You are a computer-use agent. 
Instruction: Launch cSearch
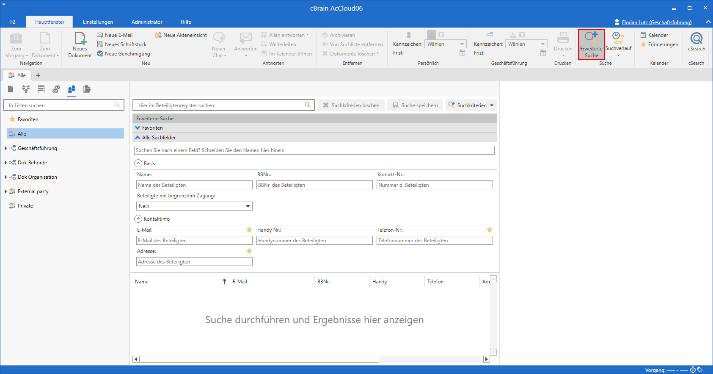696,42
